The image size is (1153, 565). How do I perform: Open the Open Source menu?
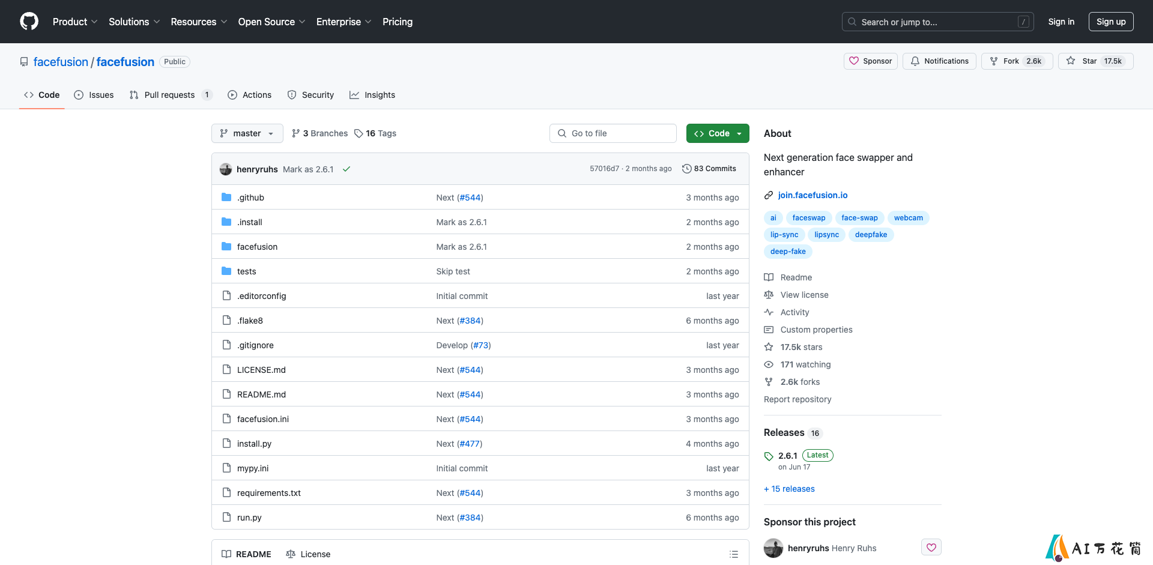coord(271,22)
